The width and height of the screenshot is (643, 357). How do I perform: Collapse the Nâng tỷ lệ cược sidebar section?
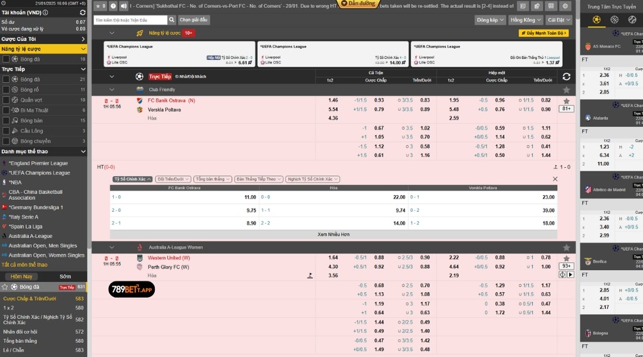(x=43, y=49)
